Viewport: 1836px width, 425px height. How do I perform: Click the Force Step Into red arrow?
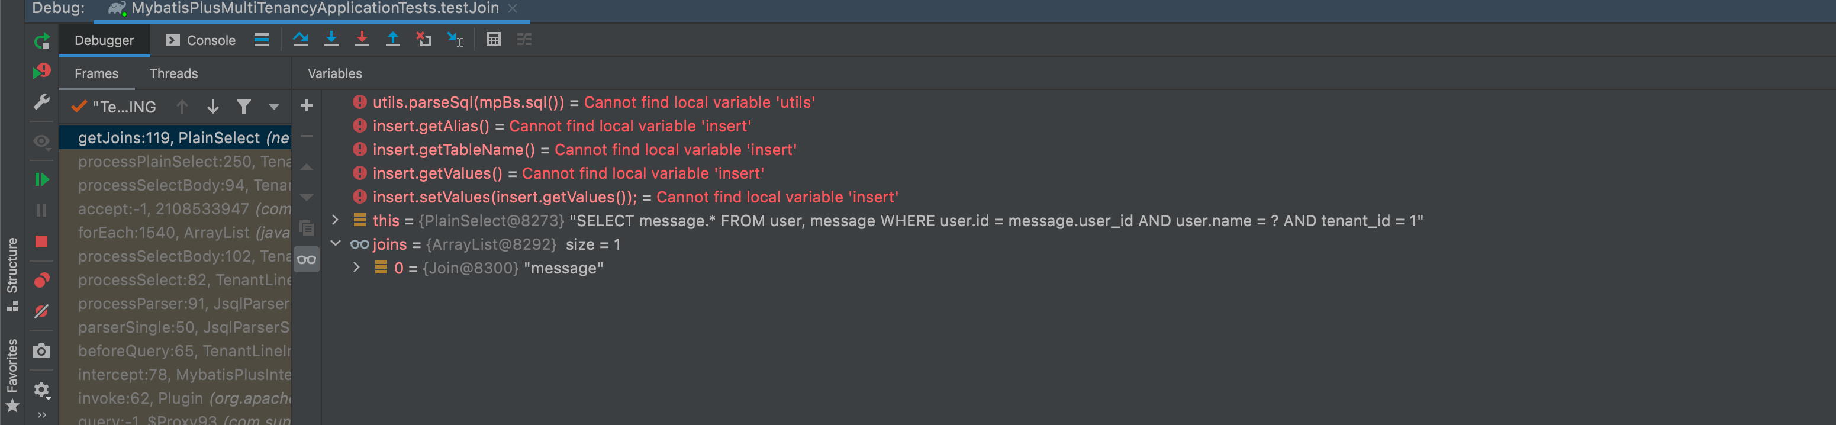362,39
